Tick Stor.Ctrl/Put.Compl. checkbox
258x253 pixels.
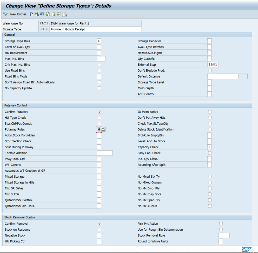coord(100,124)
